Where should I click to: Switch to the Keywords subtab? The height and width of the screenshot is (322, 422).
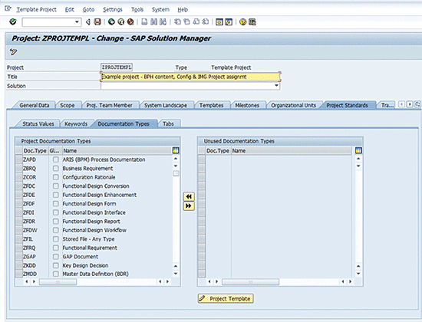pyautogui.click(x=76, y=123)
